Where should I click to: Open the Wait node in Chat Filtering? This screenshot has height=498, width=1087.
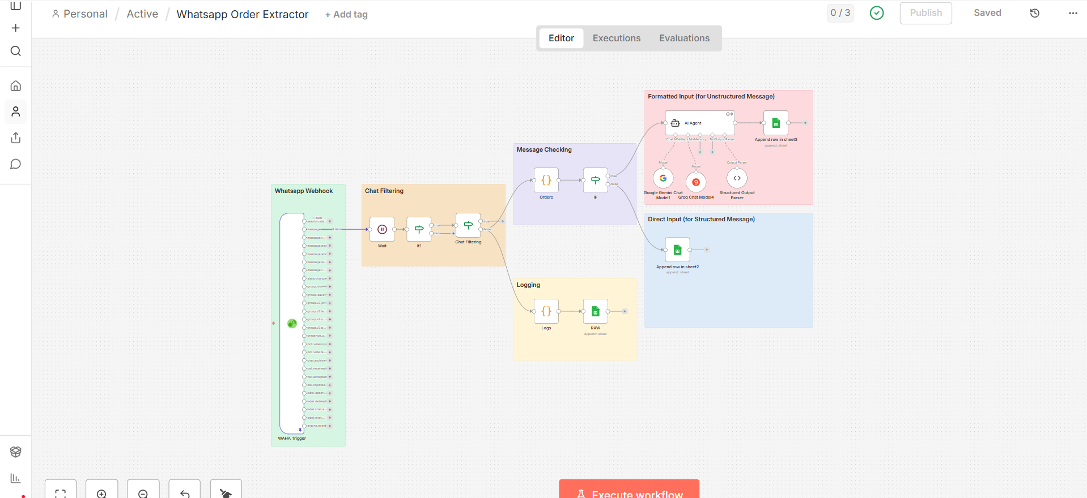pyautogui.click(x=382, y=229)
